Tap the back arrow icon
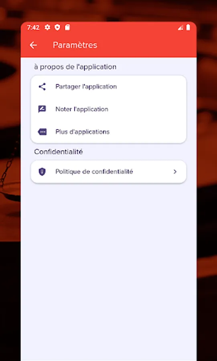 (33, 45)
